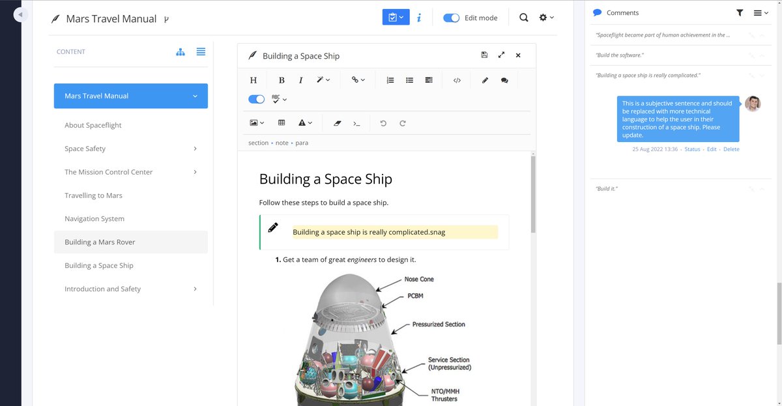Insert a table
This screenshot has width=782, height=406.
[x=282, y=123]
